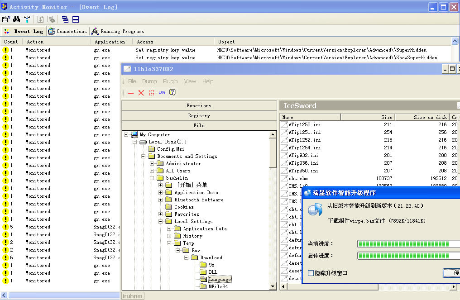The width and height of the screenshot is (460, 300).
Task: Switch to the Connections tab
Action: pyautogui.click(x=67, y=31)
